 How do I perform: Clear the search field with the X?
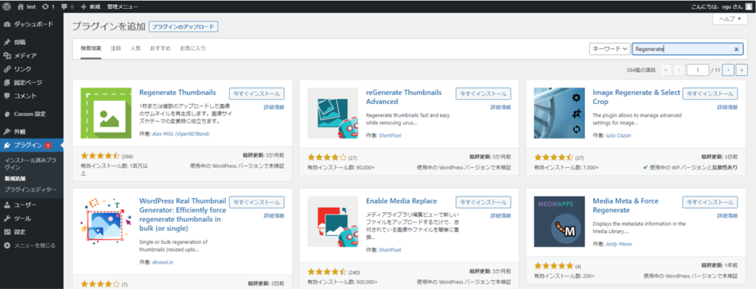[x=736, y=49]
